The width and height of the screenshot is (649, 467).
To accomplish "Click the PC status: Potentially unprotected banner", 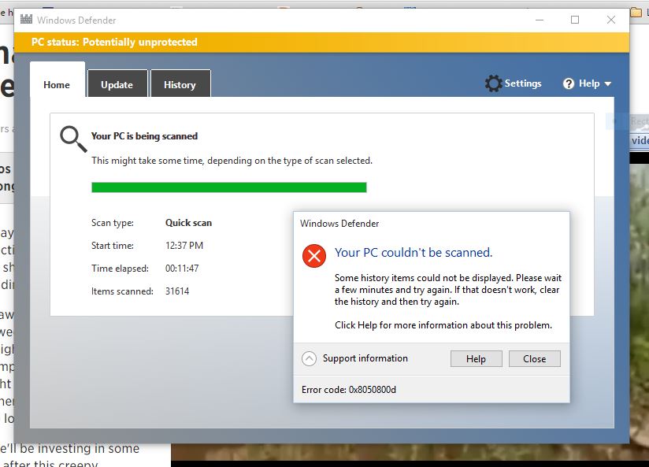I will pyautogui.click(x=321, y=43).
